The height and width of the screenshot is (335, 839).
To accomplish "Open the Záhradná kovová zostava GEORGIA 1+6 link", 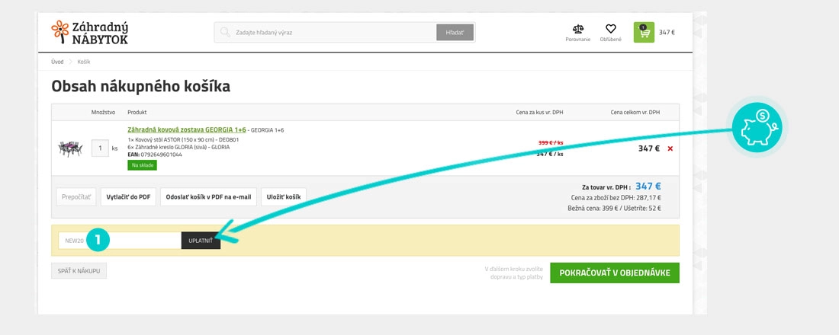I will tap(187, 130).
